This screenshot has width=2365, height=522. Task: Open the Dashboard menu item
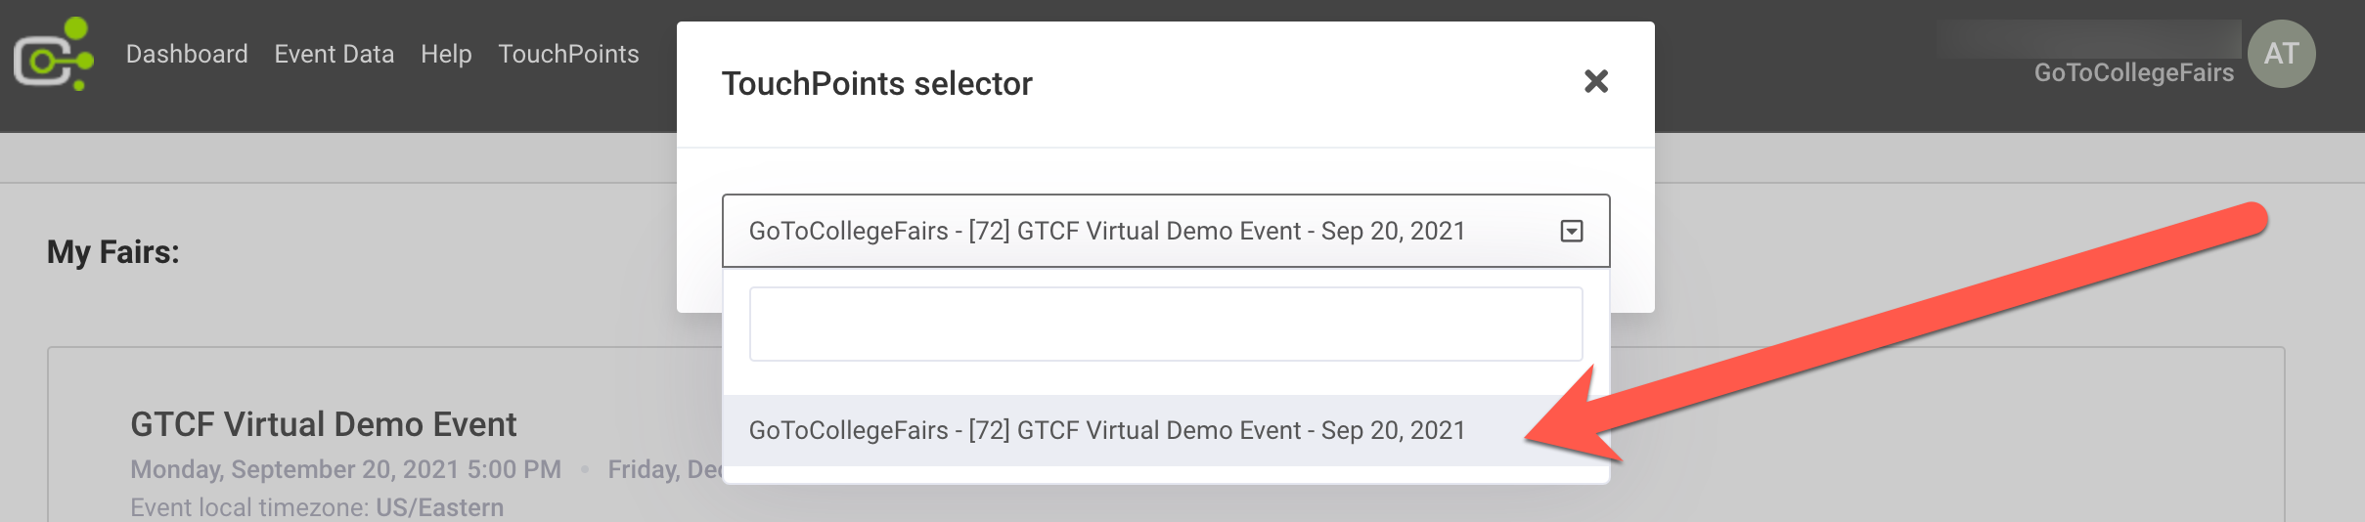coord(187,54)
